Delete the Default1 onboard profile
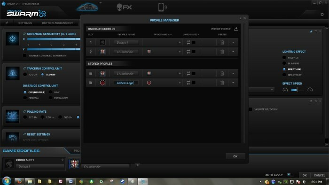Image resolution: width=329 pixels, height=185 pixels. tap(222, 43)
